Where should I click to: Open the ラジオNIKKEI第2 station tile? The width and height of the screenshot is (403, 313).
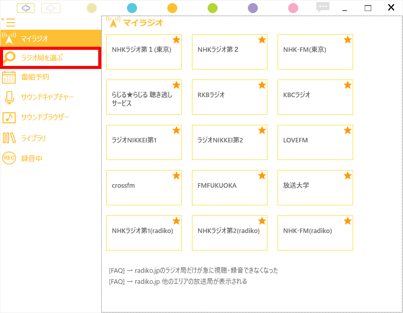(230, 142)
